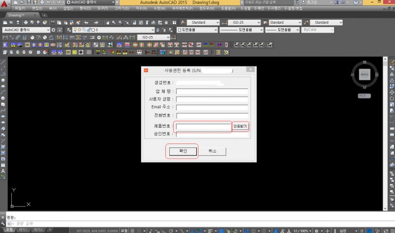The width and height of the screenshot is (395, 233).
Task: Click the Circle tool in draw toolbar
Action: (3, 98)
